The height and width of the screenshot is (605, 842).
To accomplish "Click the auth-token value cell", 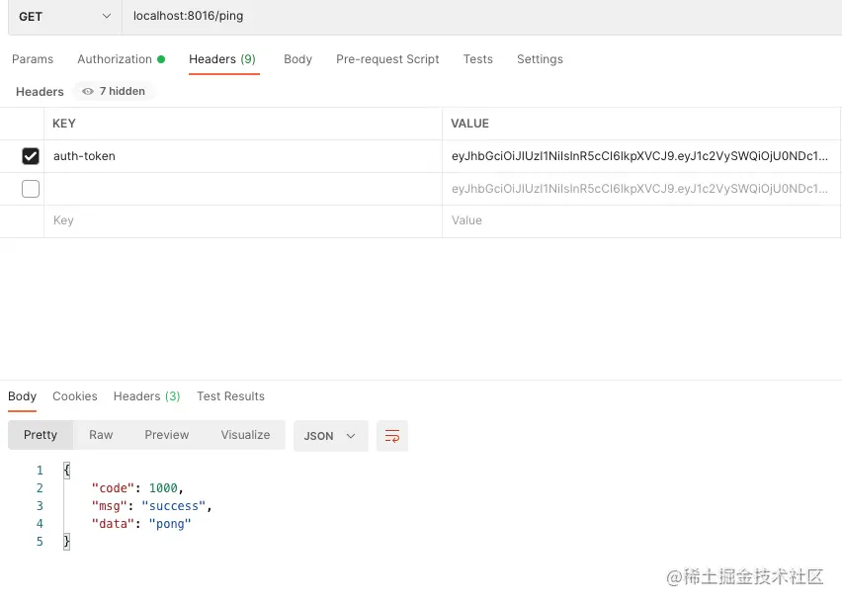I will (x=641, y=156).
